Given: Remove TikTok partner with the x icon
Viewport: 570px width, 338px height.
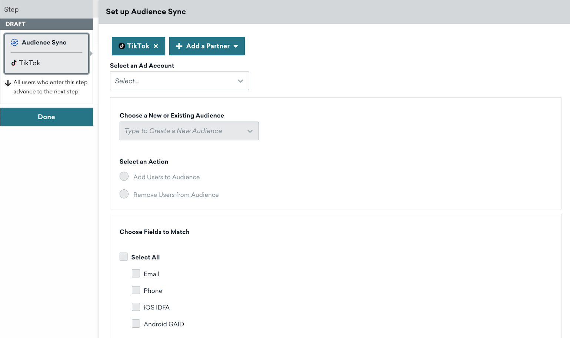Looking at the screenshot, I should point(156,46).
